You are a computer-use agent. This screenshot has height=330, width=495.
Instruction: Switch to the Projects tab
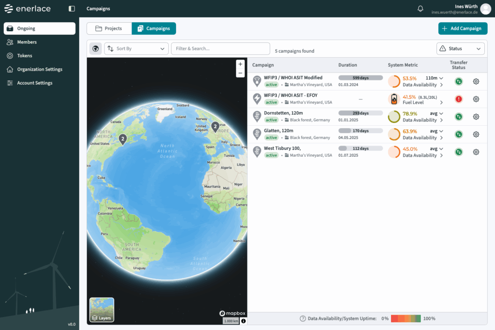[x=109, y=29]
